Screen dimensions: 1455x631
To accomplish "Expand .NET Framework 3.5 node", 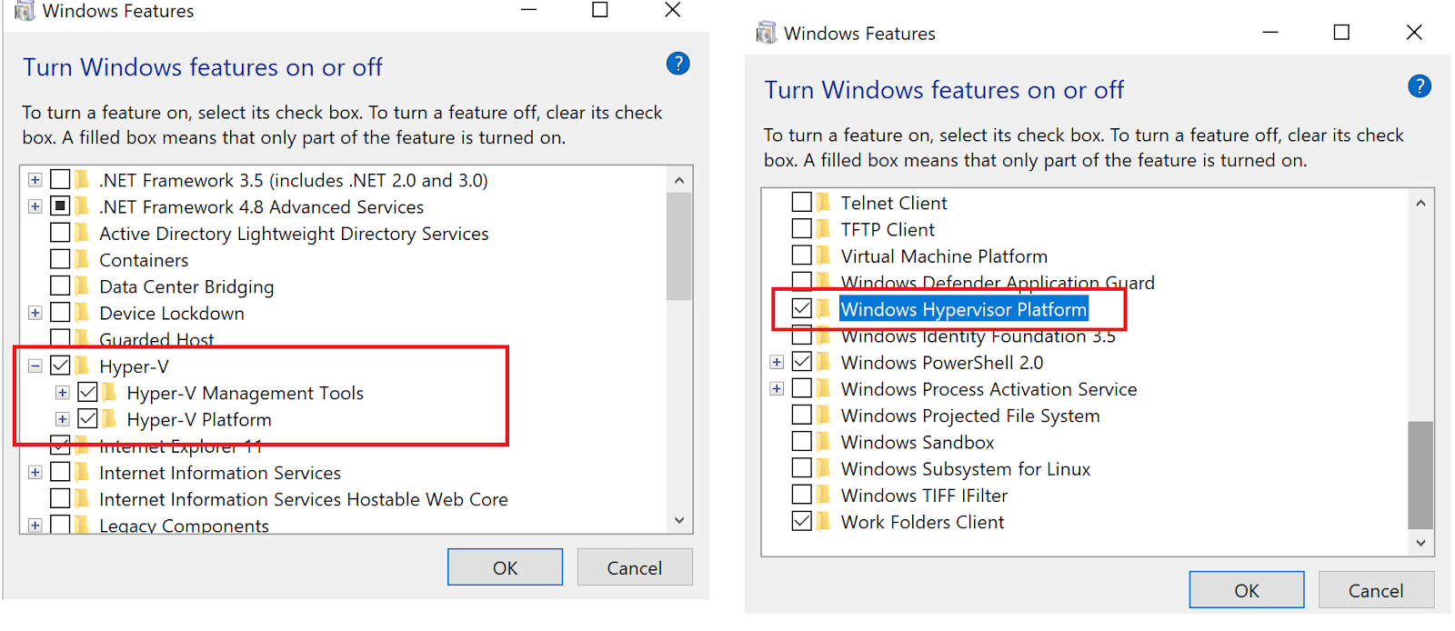I will [35, 180].
